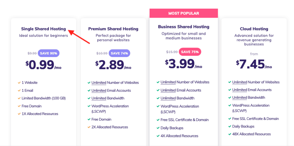Viewport: 294px width, 146px height.
Task: Click green checkmark beside Daily Backups in Business plan
Action: tap(158, 128)
